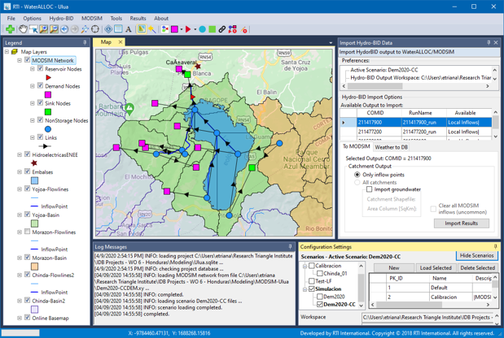Check the Import groundwater option

(370, 189)
